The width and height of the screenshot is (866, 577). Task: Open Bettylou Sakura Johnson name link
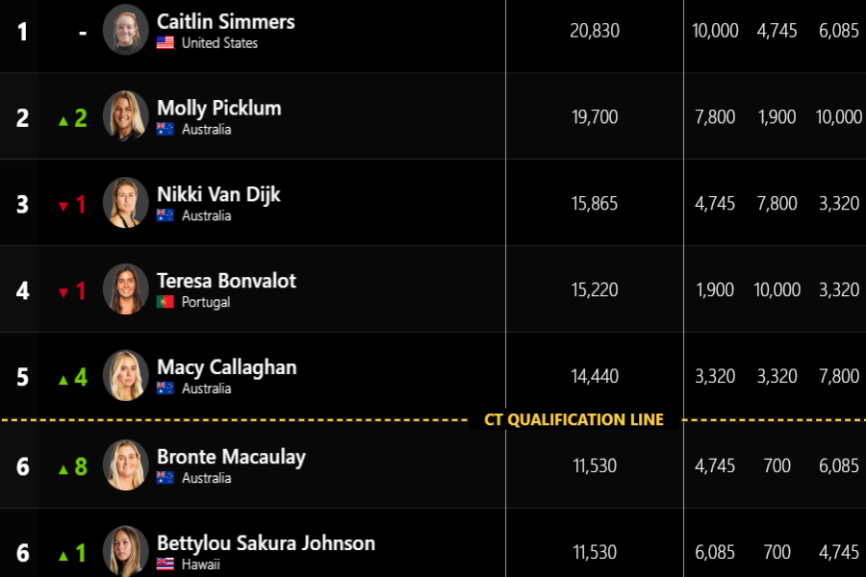click(267, 543)
